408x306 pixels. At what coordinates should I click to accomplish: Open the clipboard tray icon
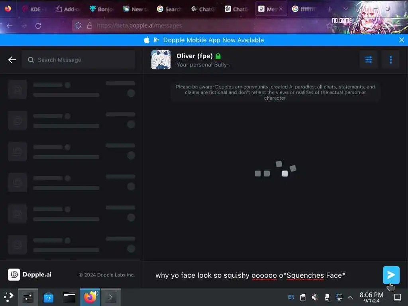(x=303, y=297)
